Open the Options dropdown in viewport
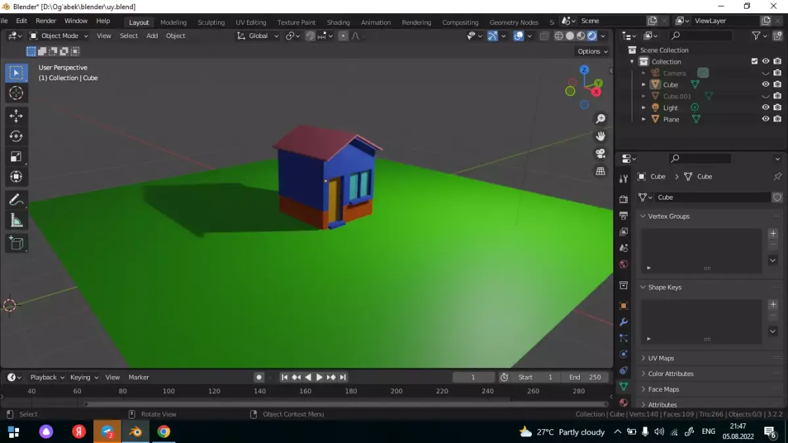 click(592, 51)
